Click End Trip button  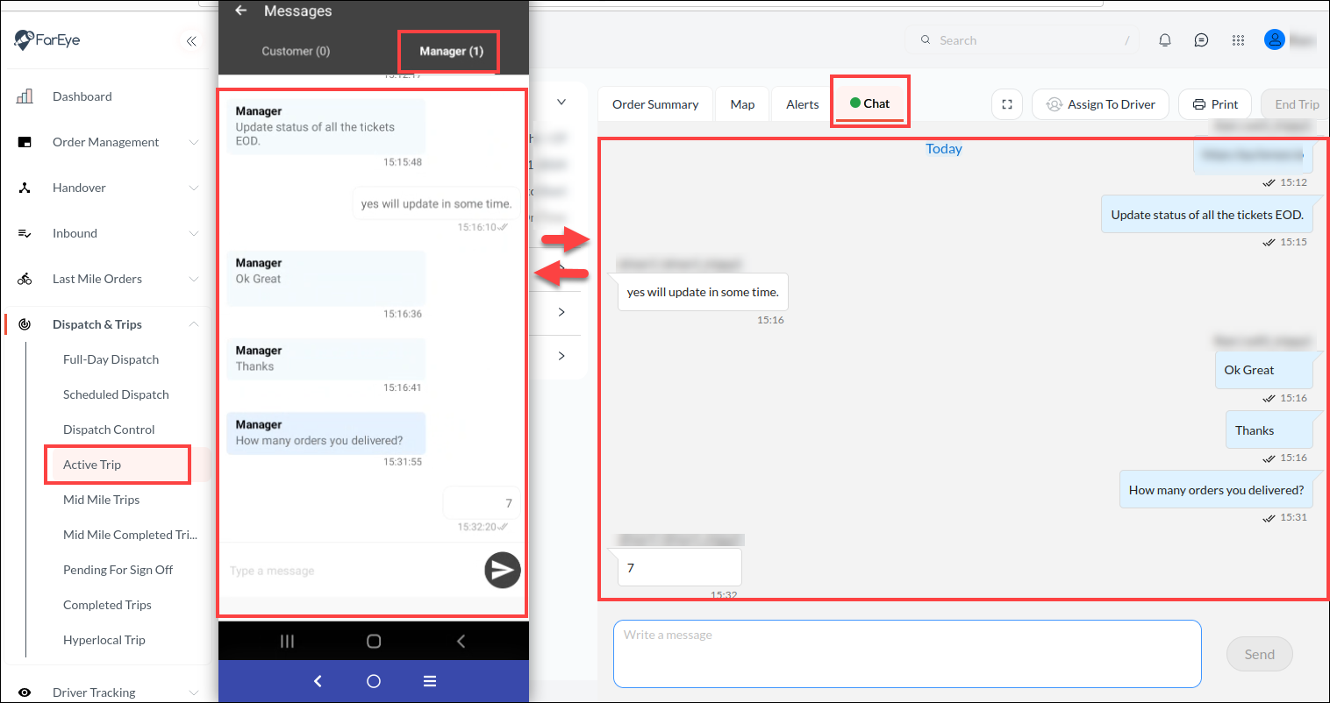click(x=1296, y=104)
